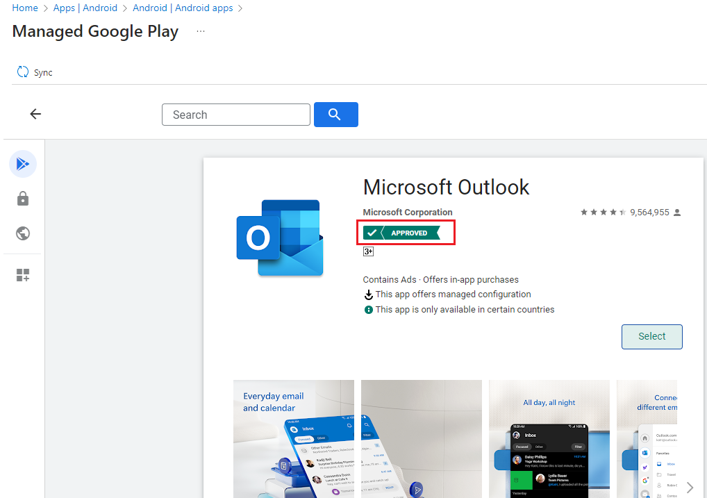This screenshot has height=498, width=707.
Task: Click the managed configuration download icon
Action: [368, 294]
